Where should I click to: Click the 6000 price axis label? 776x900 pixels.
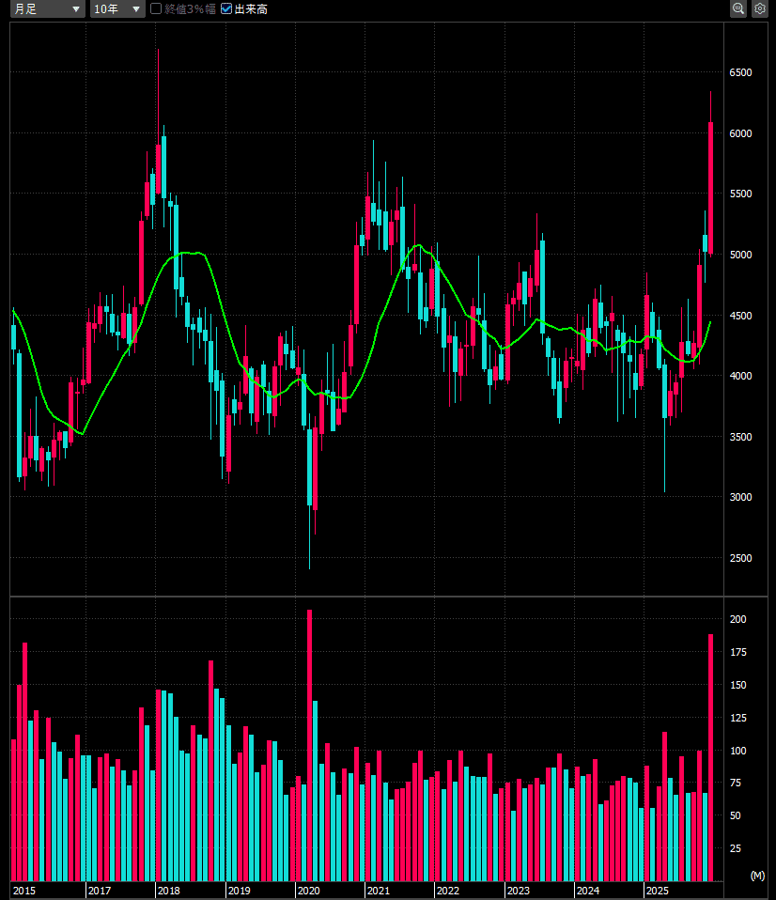pos(740,133)
